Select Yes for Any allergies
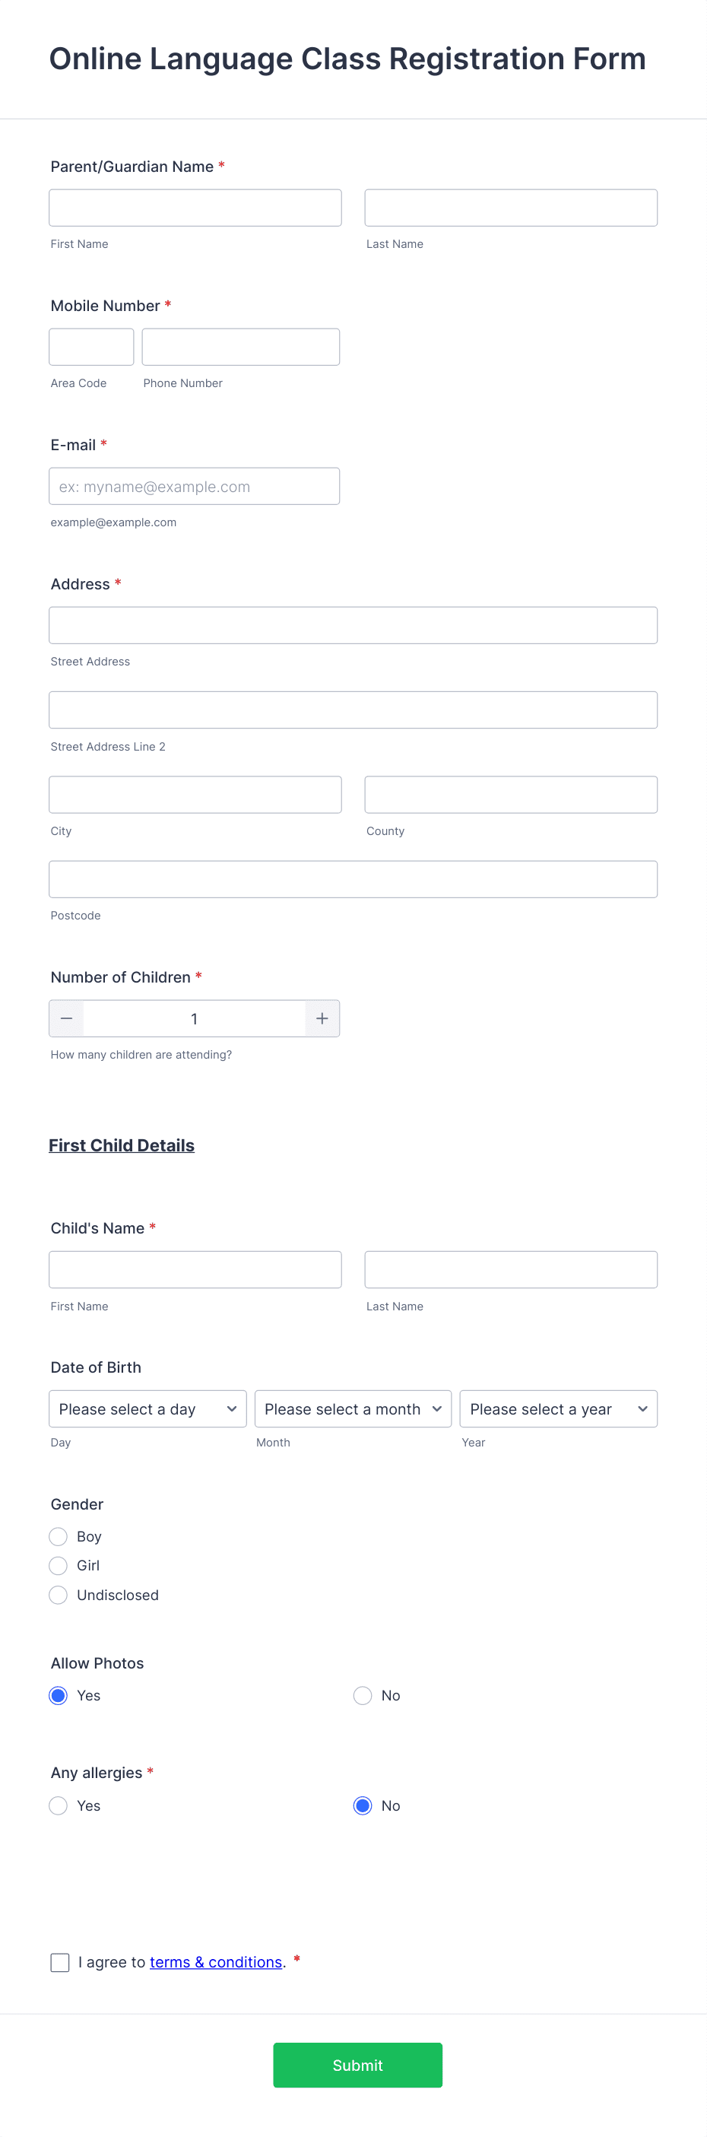 [x=58, y=1805]
